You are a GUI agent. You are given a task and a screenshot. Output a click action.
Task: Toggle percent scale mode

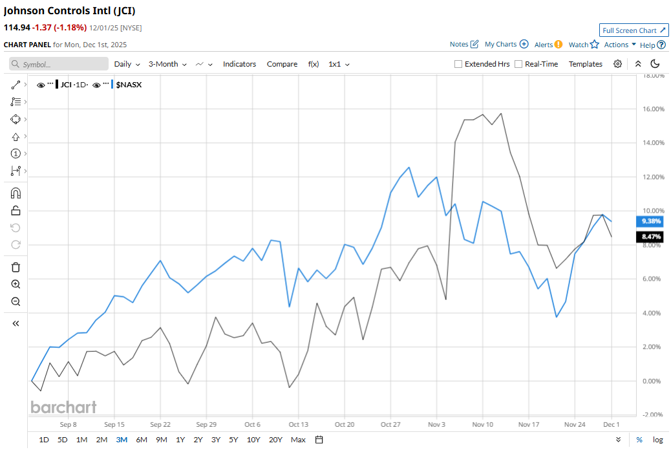pos(639,440)
